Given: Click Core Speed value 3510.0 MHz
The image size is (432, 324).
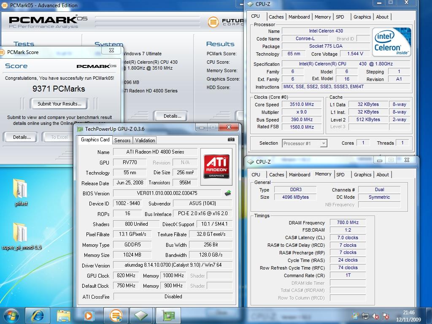Looking at the screenshot, I should [x=302, y=105].
